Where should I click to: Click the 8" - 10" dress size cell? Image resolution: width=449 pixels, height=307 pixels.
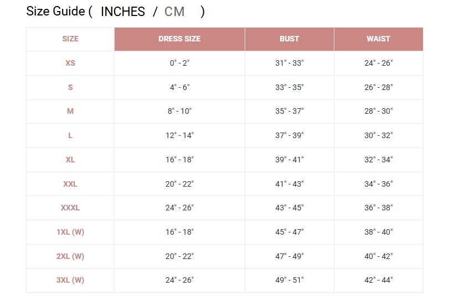tap(179, 111)
